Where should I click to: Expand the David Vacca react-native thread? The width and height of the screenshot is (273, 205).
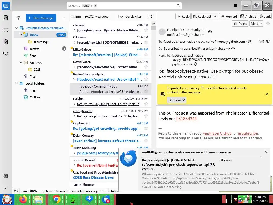pyautogui.click(x=75, y=67)
